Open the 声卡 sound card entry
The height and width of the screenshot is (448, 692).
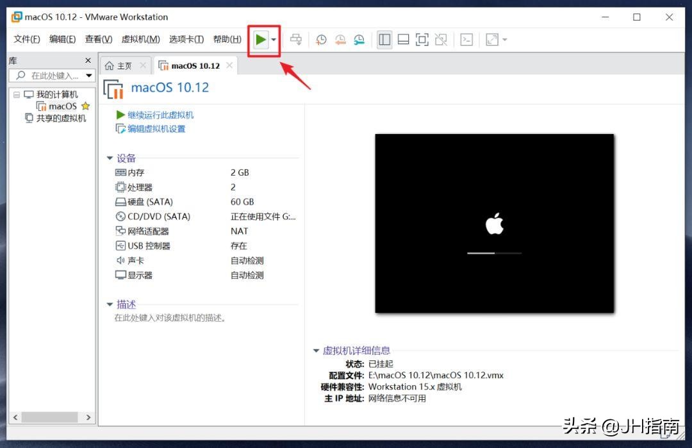pos(129,260)
